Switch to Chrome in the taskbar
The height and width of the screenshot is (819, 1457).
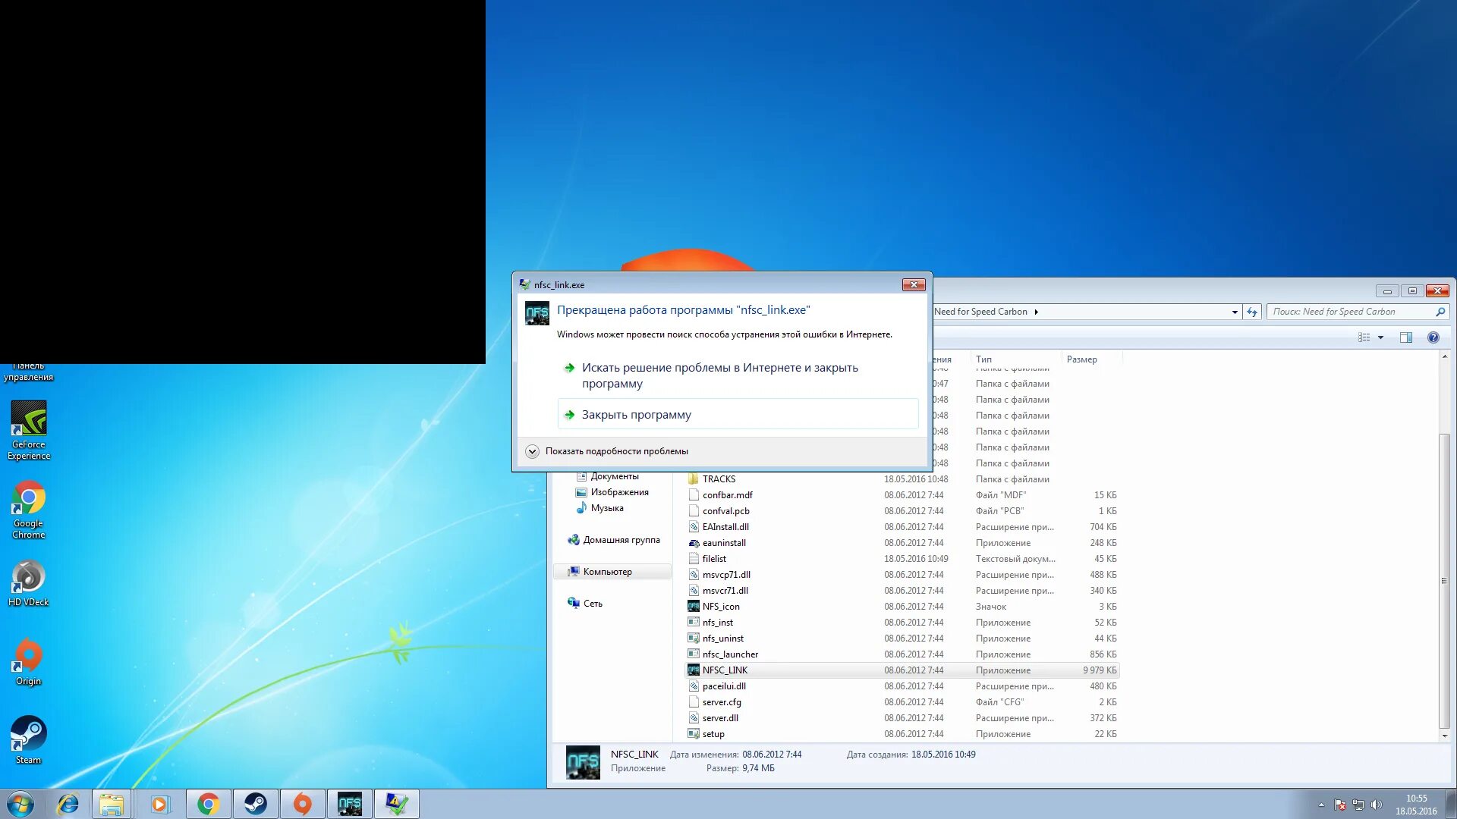coord(208,804)
